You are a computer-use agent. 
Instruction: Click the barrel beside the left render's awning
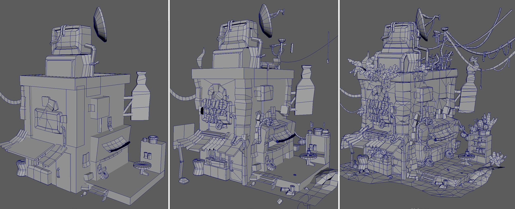pos(21,167)
